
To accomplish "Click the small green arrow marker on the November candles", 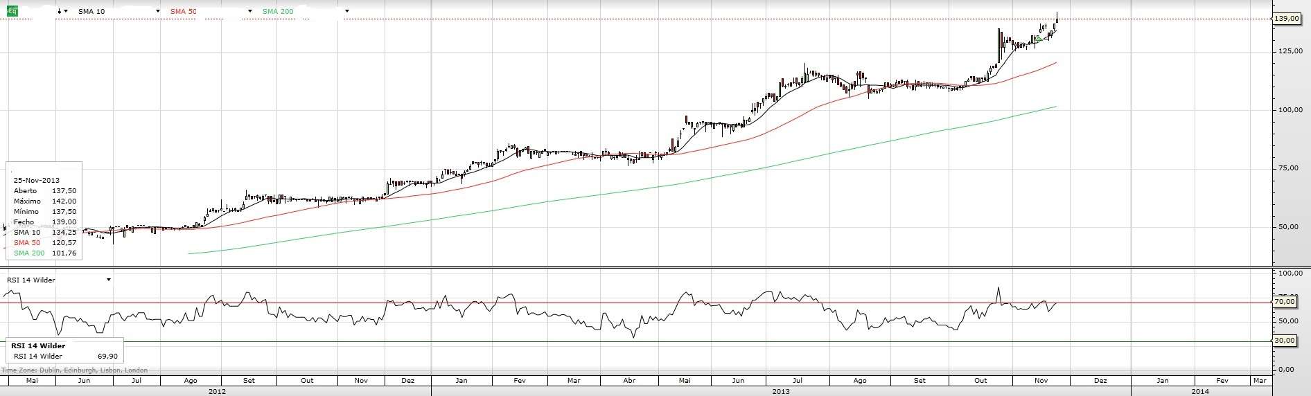I will pyautogui.click(x=1039, y=40).
